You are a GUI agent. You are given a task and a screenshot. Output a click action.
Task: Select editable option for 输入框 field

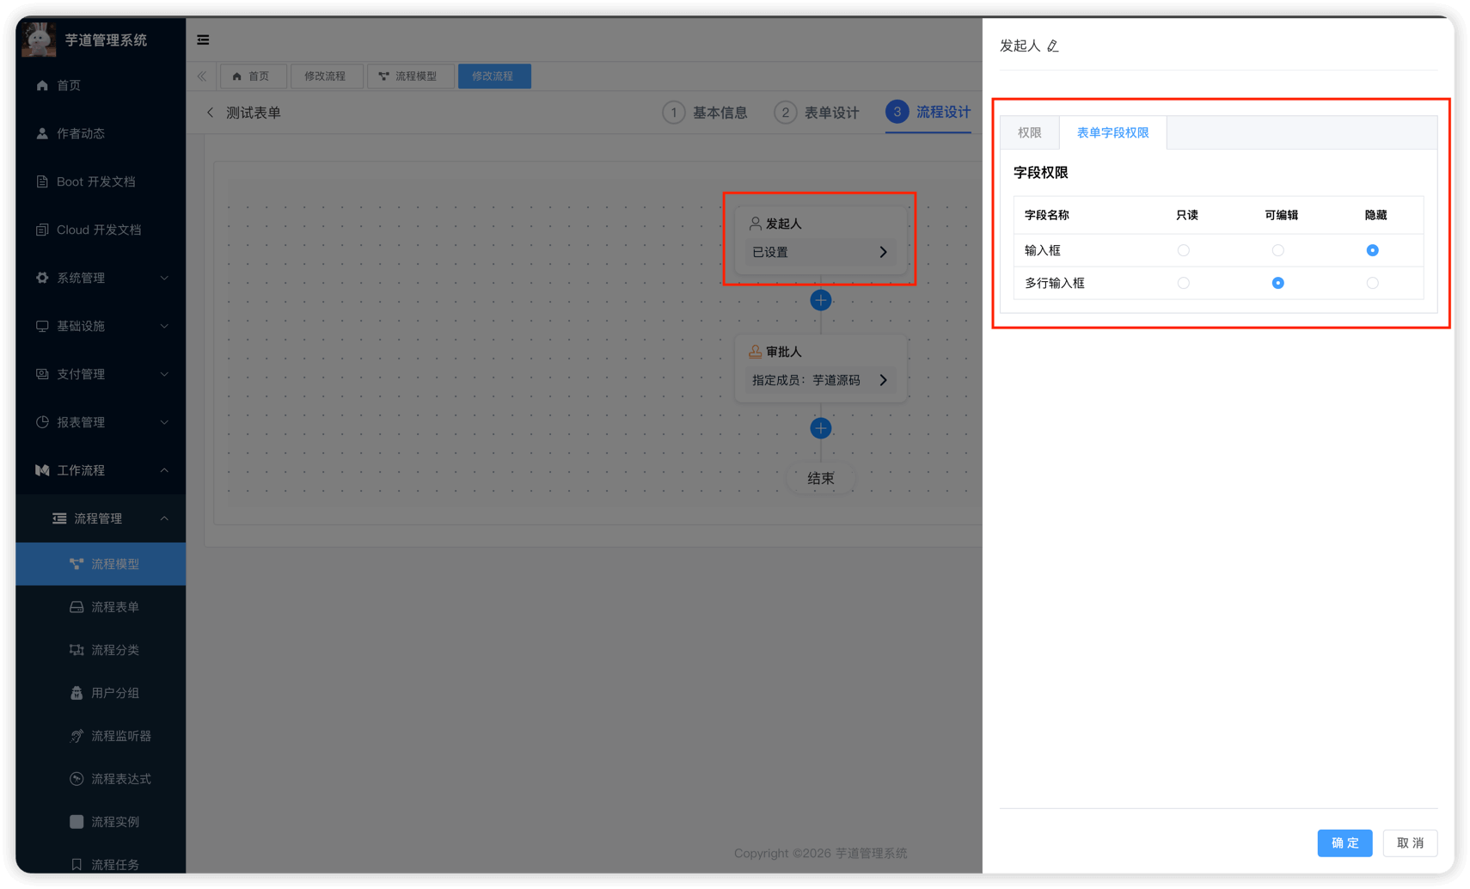[x=1277, y=250]
